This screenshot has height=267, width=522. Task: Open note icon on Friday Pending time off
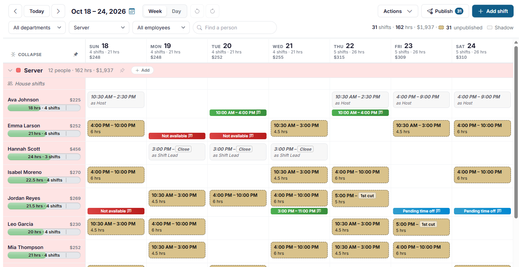[x=438, y=211]
